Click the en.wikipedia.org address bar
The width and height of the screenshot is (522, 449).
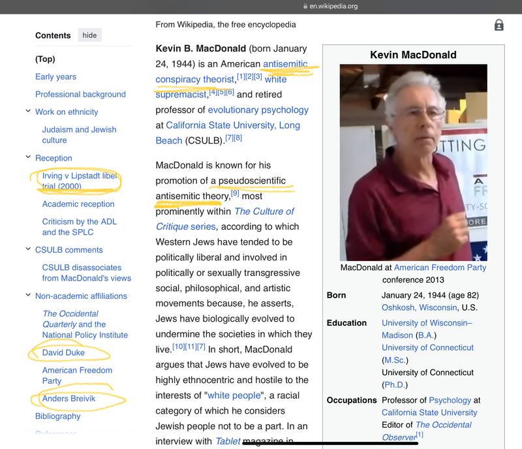pyautogui.click(x=330, y=6)
